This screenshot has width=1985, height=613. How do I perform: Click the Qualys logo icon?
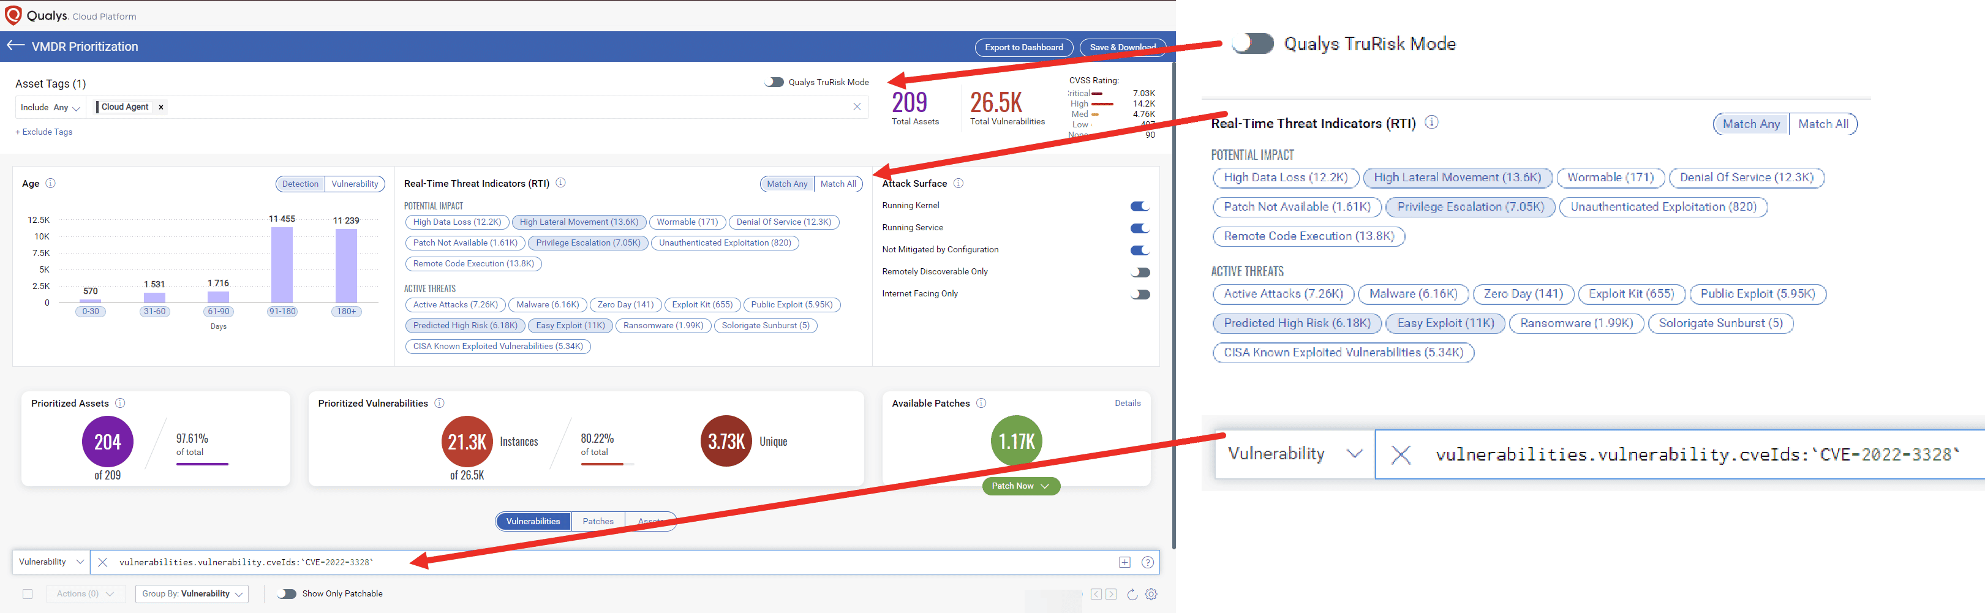13,15
